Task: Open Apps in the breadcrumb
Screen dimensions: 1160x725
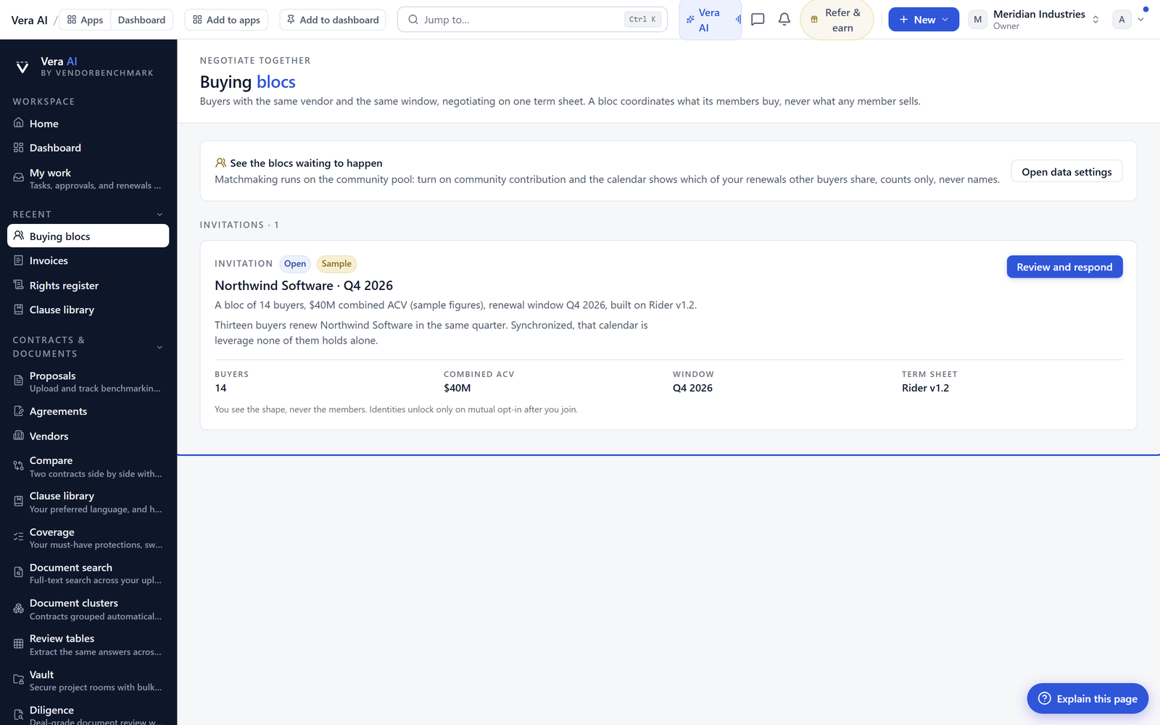Action: 85,20
